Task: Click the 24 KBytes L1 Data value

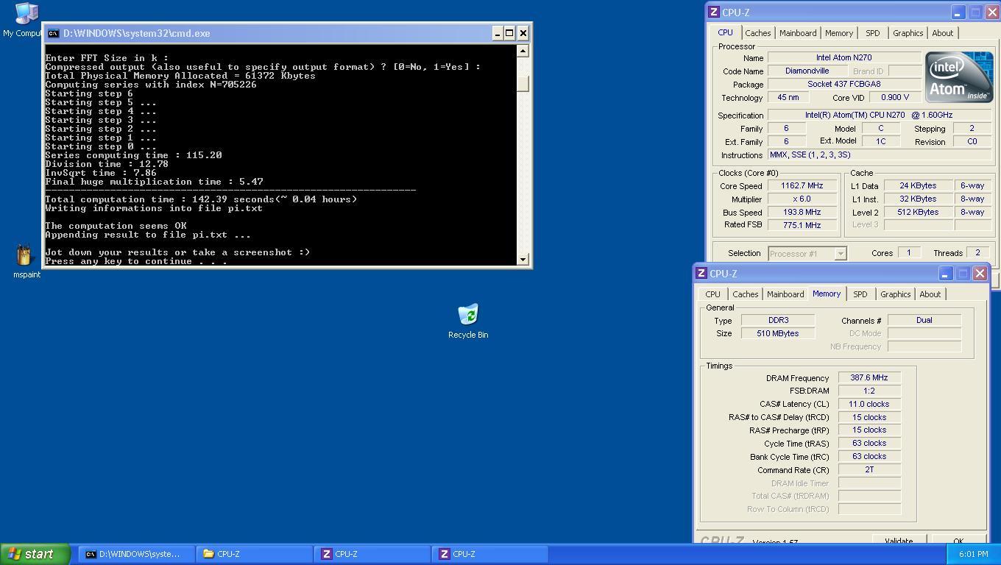Action: coord(919,185)
